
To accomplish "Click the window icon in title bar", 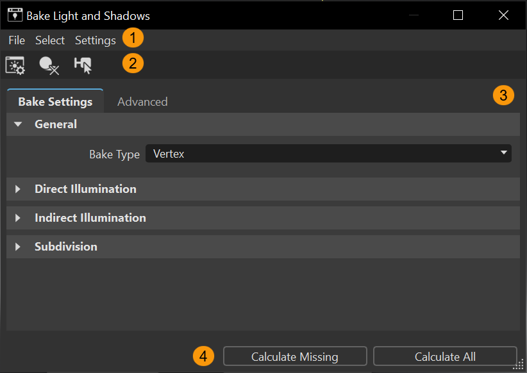I will (15, 15).
